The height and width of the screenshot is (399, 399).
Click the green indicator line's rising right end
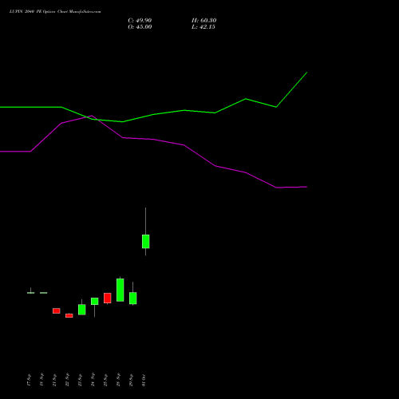[x=306, y=73]
